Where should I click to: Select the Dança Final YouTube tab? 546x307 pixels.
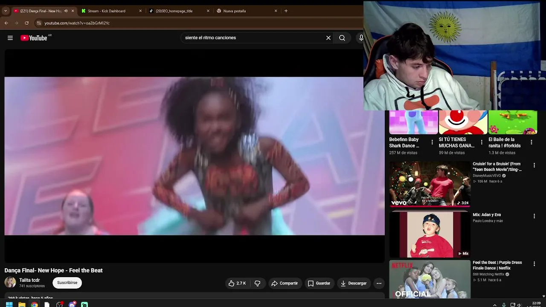tap(41, 11)
